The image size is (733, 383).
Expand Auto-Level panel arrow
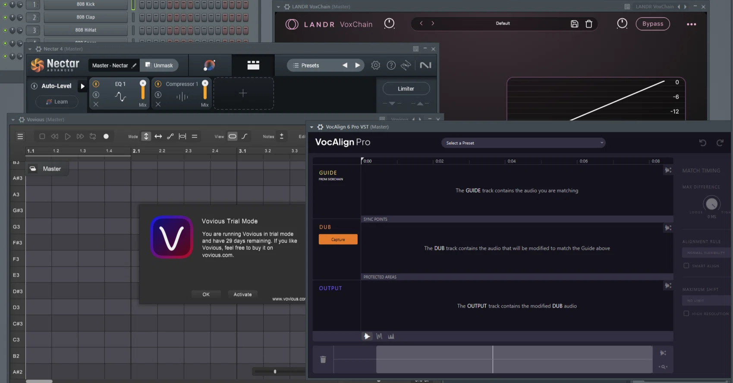click(82, 86)
